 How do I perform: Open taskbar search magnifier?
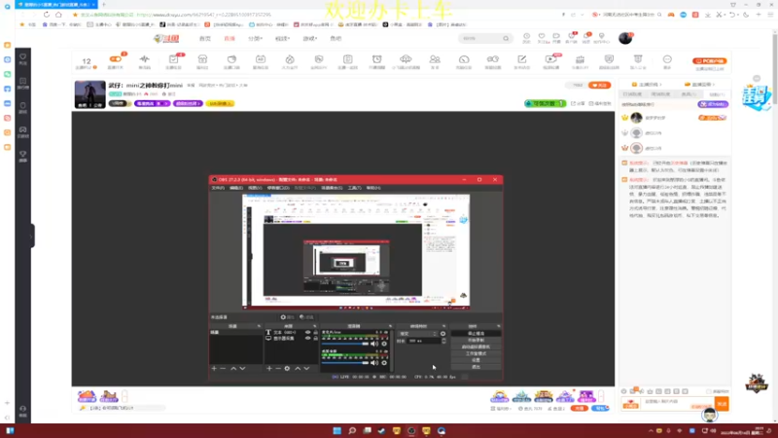(x=352, y=430)
